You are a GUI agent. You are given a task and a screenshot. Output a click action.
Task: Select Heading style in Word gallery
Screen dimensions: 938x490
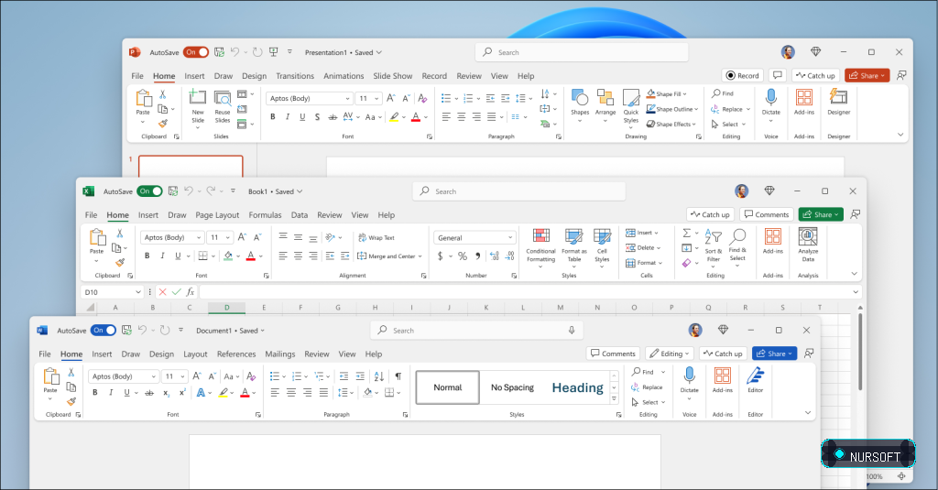(577, 387)
